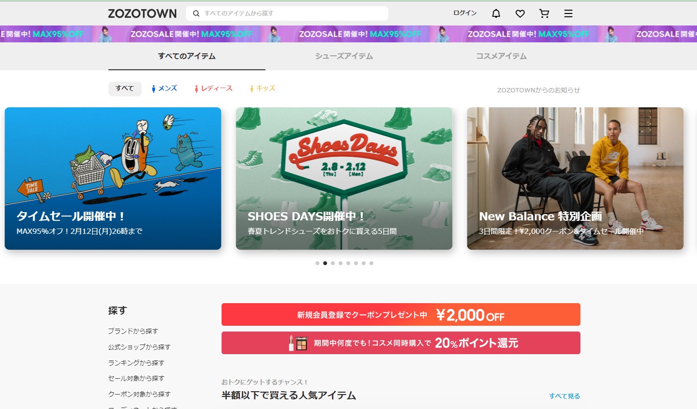Image resolution: width=697 pixels, height=409 pixels.
Task: Open クーポン対象から探す link
Action: click(139, 394)
